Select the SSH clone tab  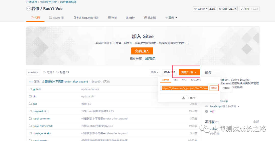coord(175,80)
